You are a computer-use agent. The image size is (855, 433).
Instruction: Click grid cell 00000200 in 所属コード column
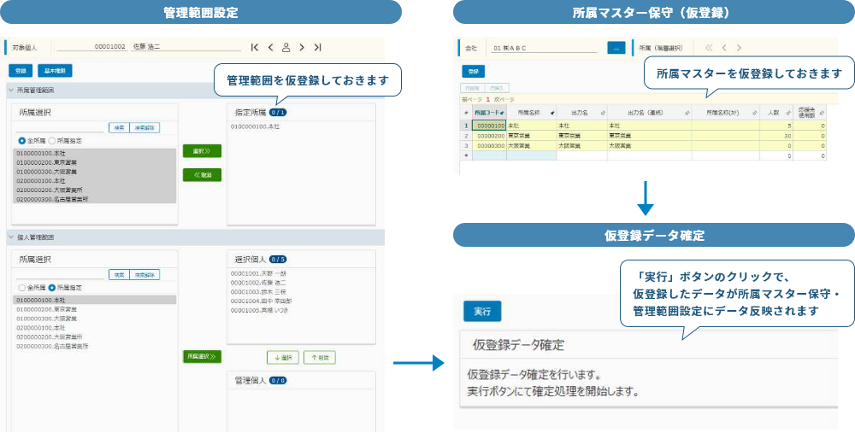click(x=489, y=136)
